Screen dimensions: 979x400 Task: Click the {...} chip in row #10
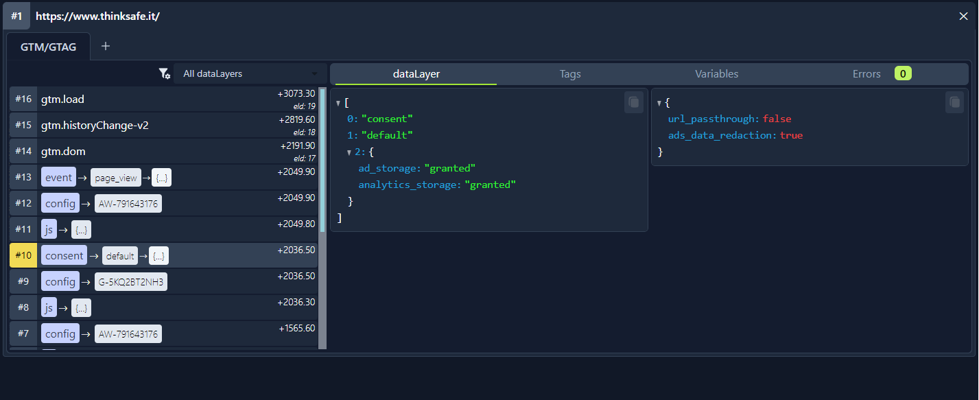pyautogui.click(x=158, y=256)
